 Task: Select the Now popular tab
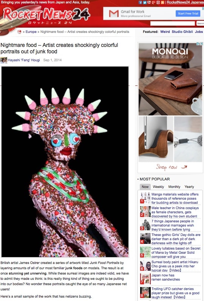tap(145, 187)
